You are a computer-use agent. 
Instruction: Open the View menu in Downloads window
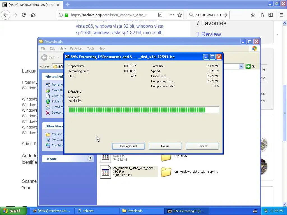pyautogui.click(x=63, y=48)
